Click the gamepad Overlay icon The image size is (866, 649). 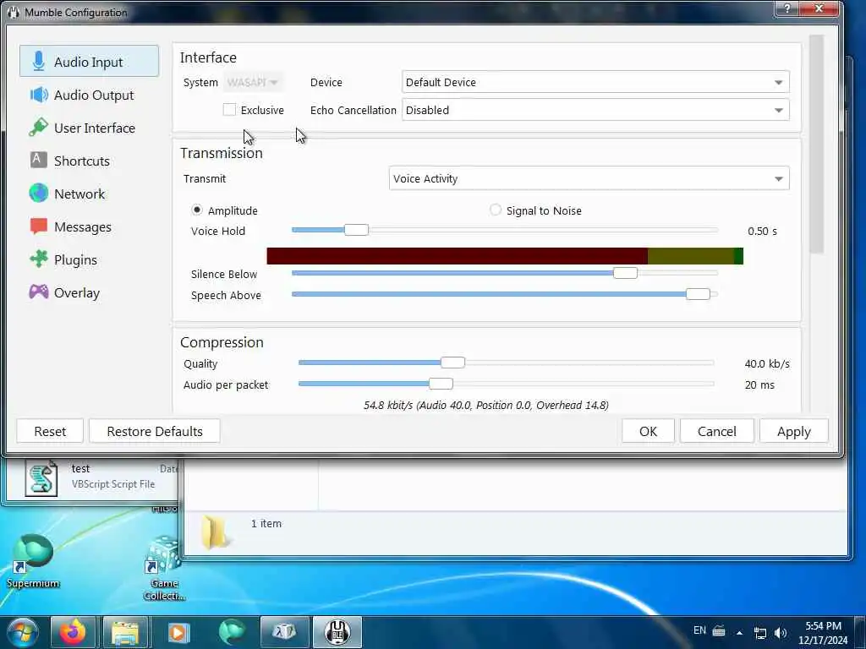pyautogui.click(x=39, y=292)
